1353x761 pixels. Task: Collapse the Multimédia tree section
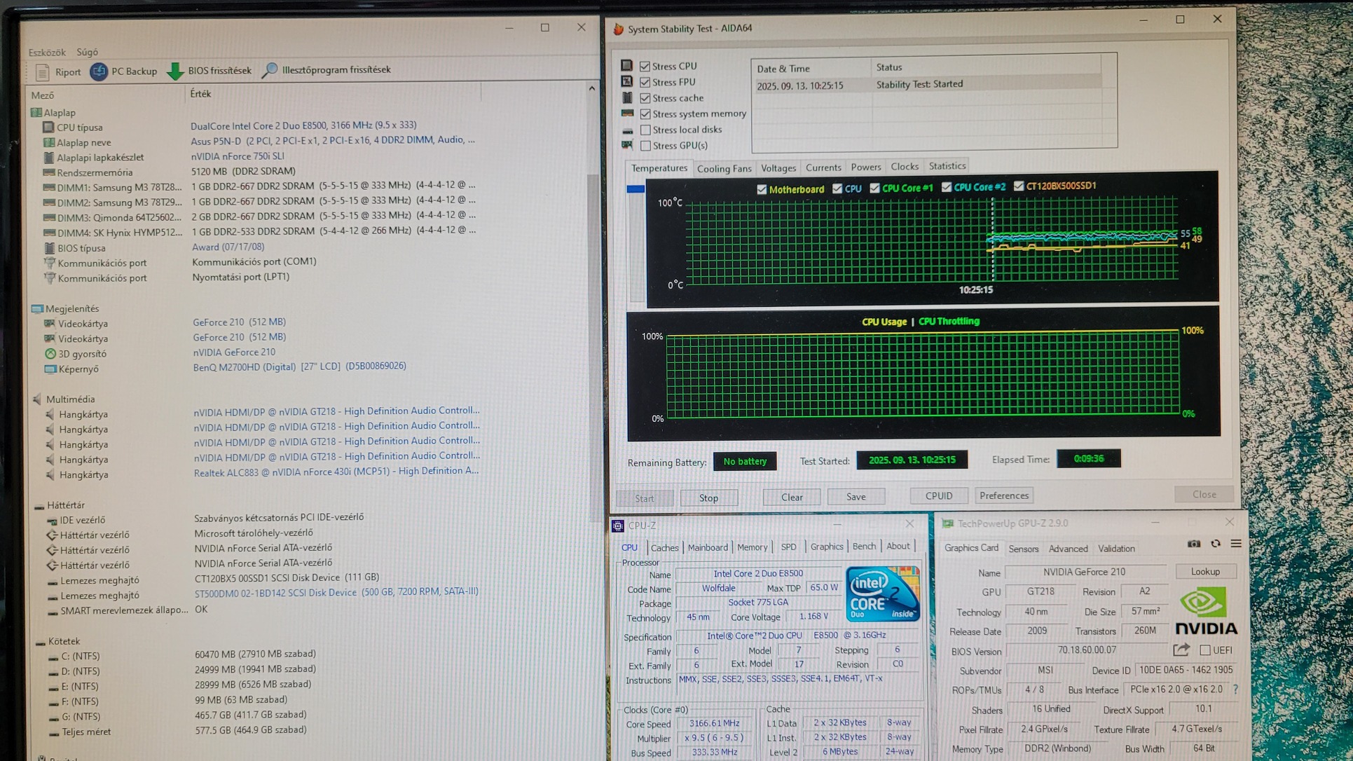pyautogui.click(x=37, y=399)
